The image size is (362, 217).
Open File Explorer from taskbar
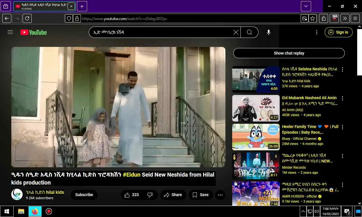coord(21,211)
